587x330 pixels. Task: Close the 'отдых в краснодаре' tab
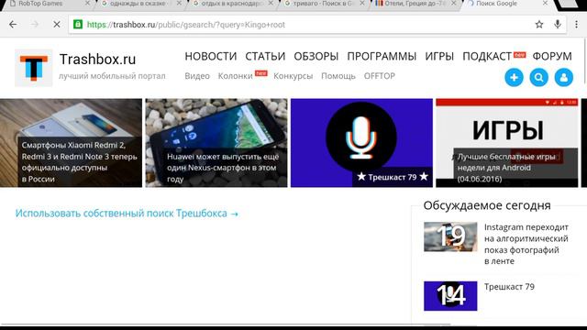coord(271,4)
